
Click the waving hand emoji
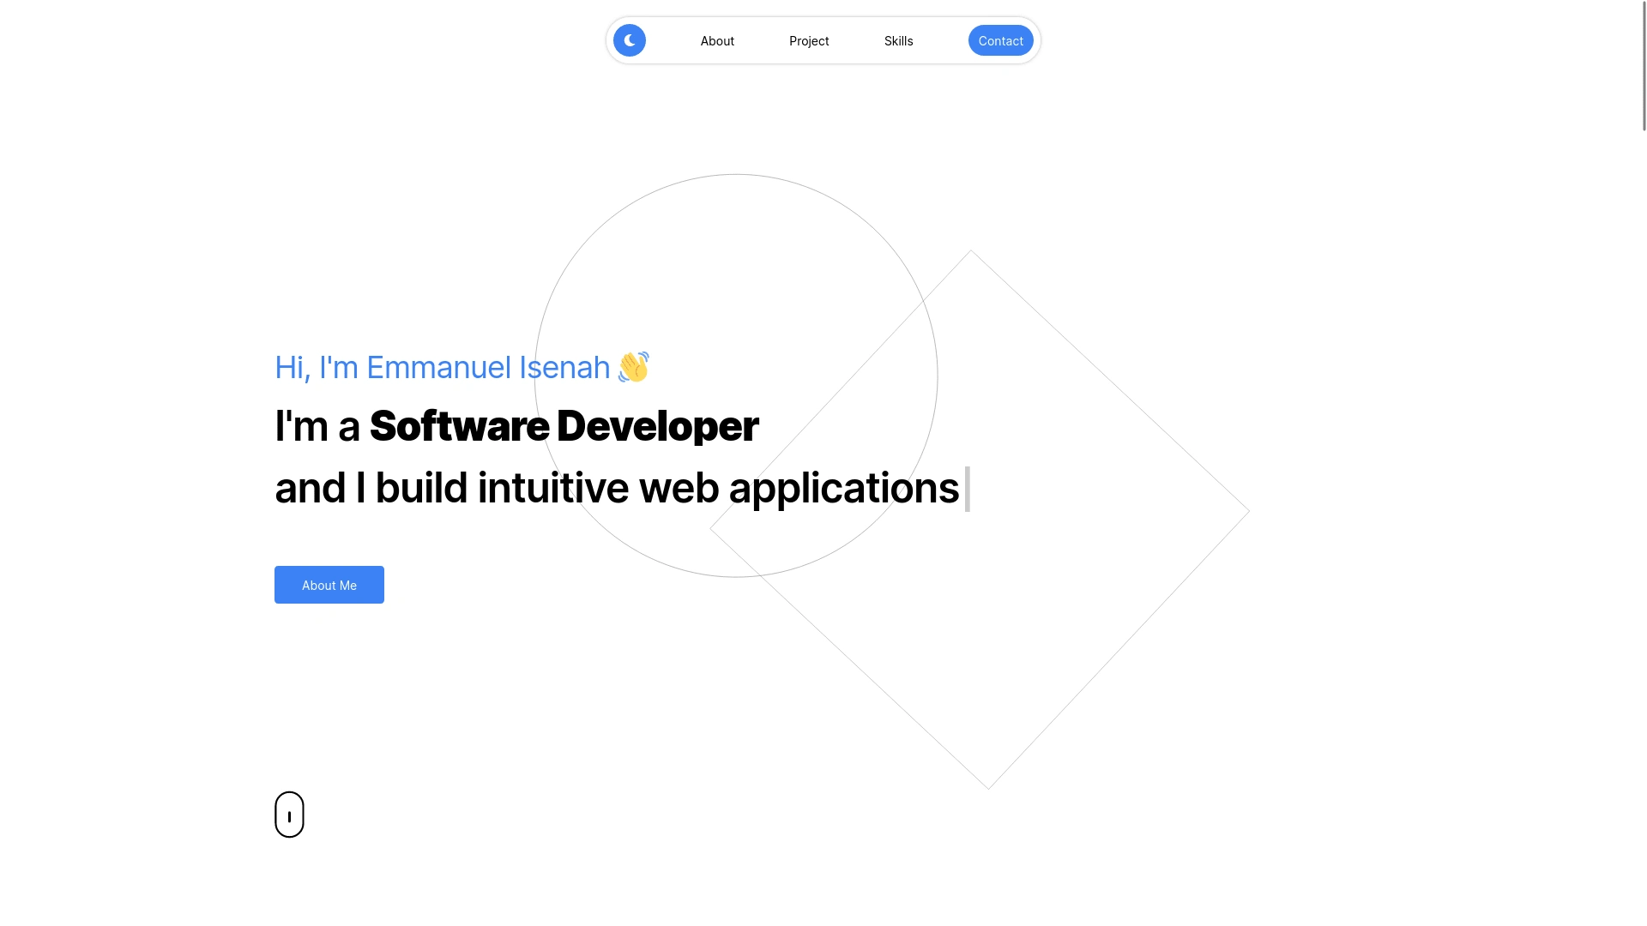(633, 367)
